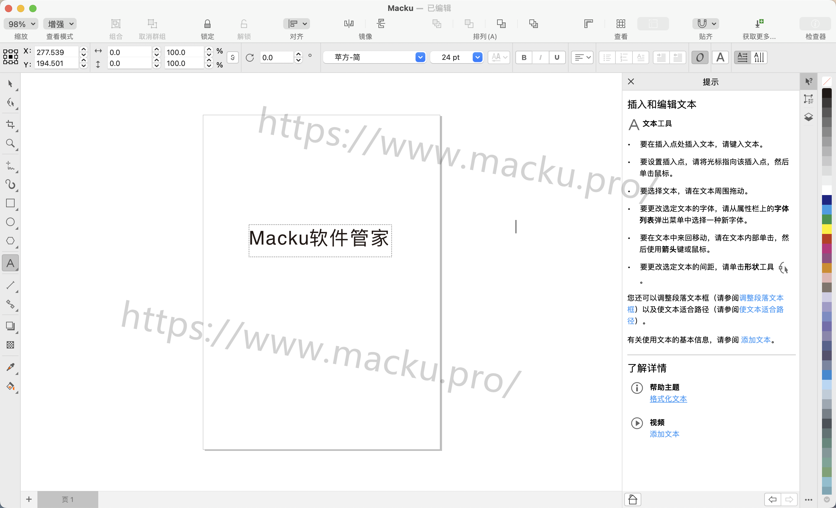
Task: Select the Shape edit tool
Action: 10,103
